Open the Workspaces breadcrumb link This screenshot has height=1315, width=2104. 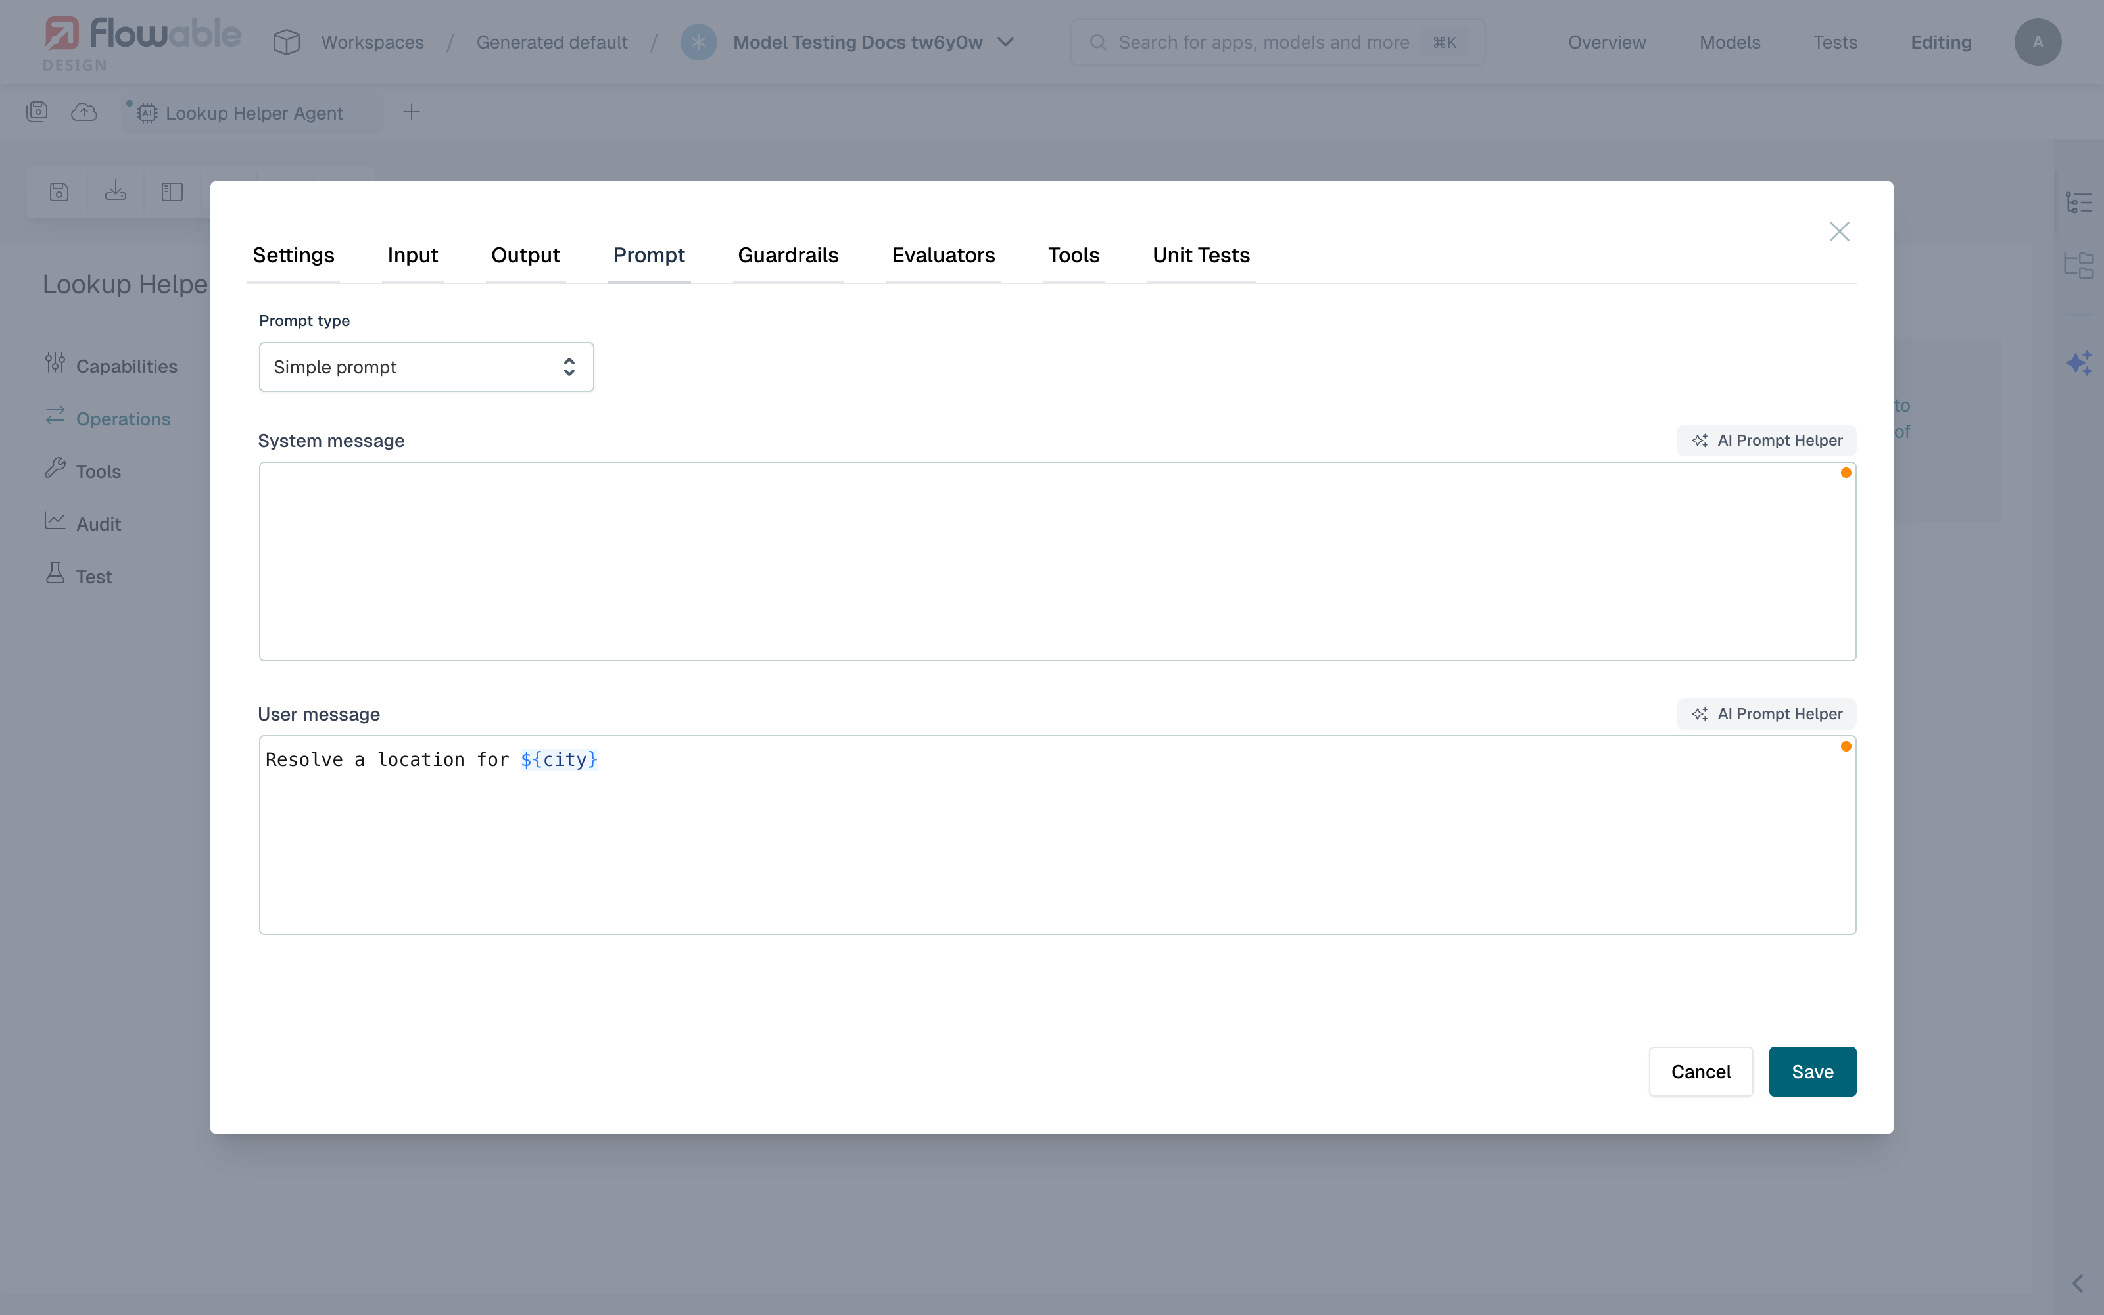point(372,43)
